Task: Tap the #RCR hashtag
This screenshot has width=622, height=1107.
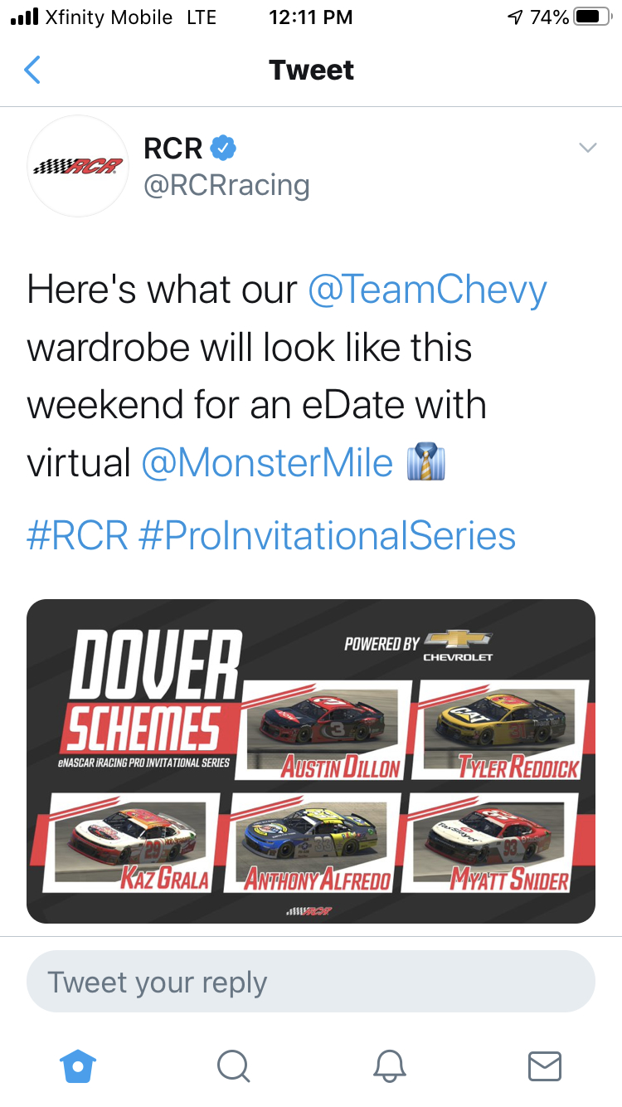Action: (77, 536)
